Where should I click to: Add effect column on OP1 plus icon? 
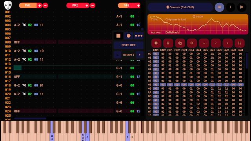coord(138,5)
